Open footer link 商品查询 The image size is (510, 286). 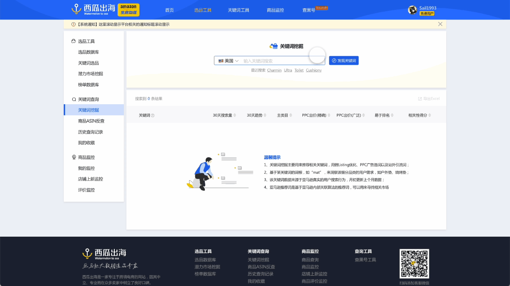pos(310,260)
